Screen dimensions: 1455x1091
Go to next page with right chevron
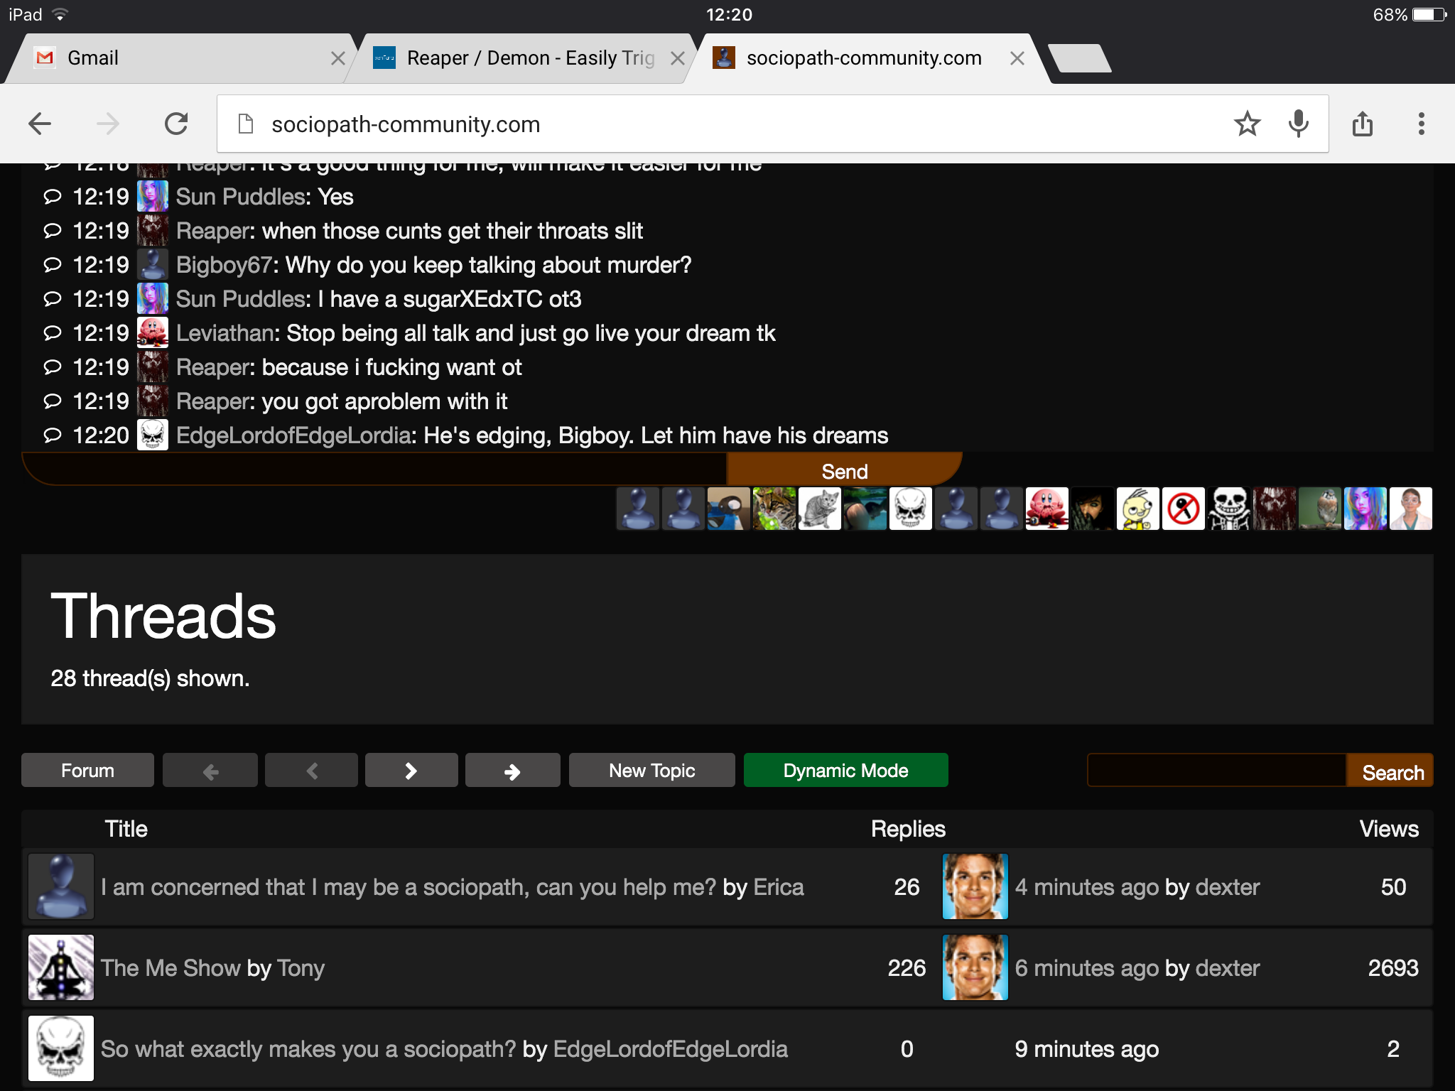(411, 770)
